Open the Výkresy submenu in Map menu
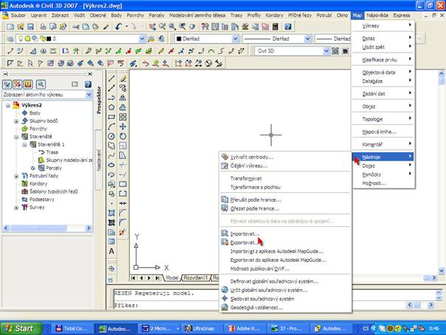The width and height of the screenshot is (446, 335). click(x=382, y=26)
